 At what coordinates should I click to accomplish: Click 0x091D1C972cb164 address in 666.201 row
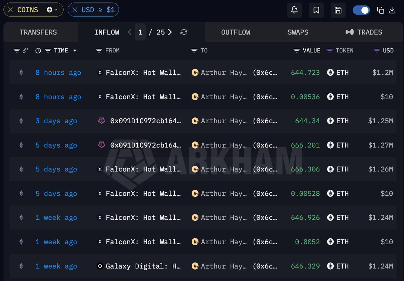tap(145, 145)
